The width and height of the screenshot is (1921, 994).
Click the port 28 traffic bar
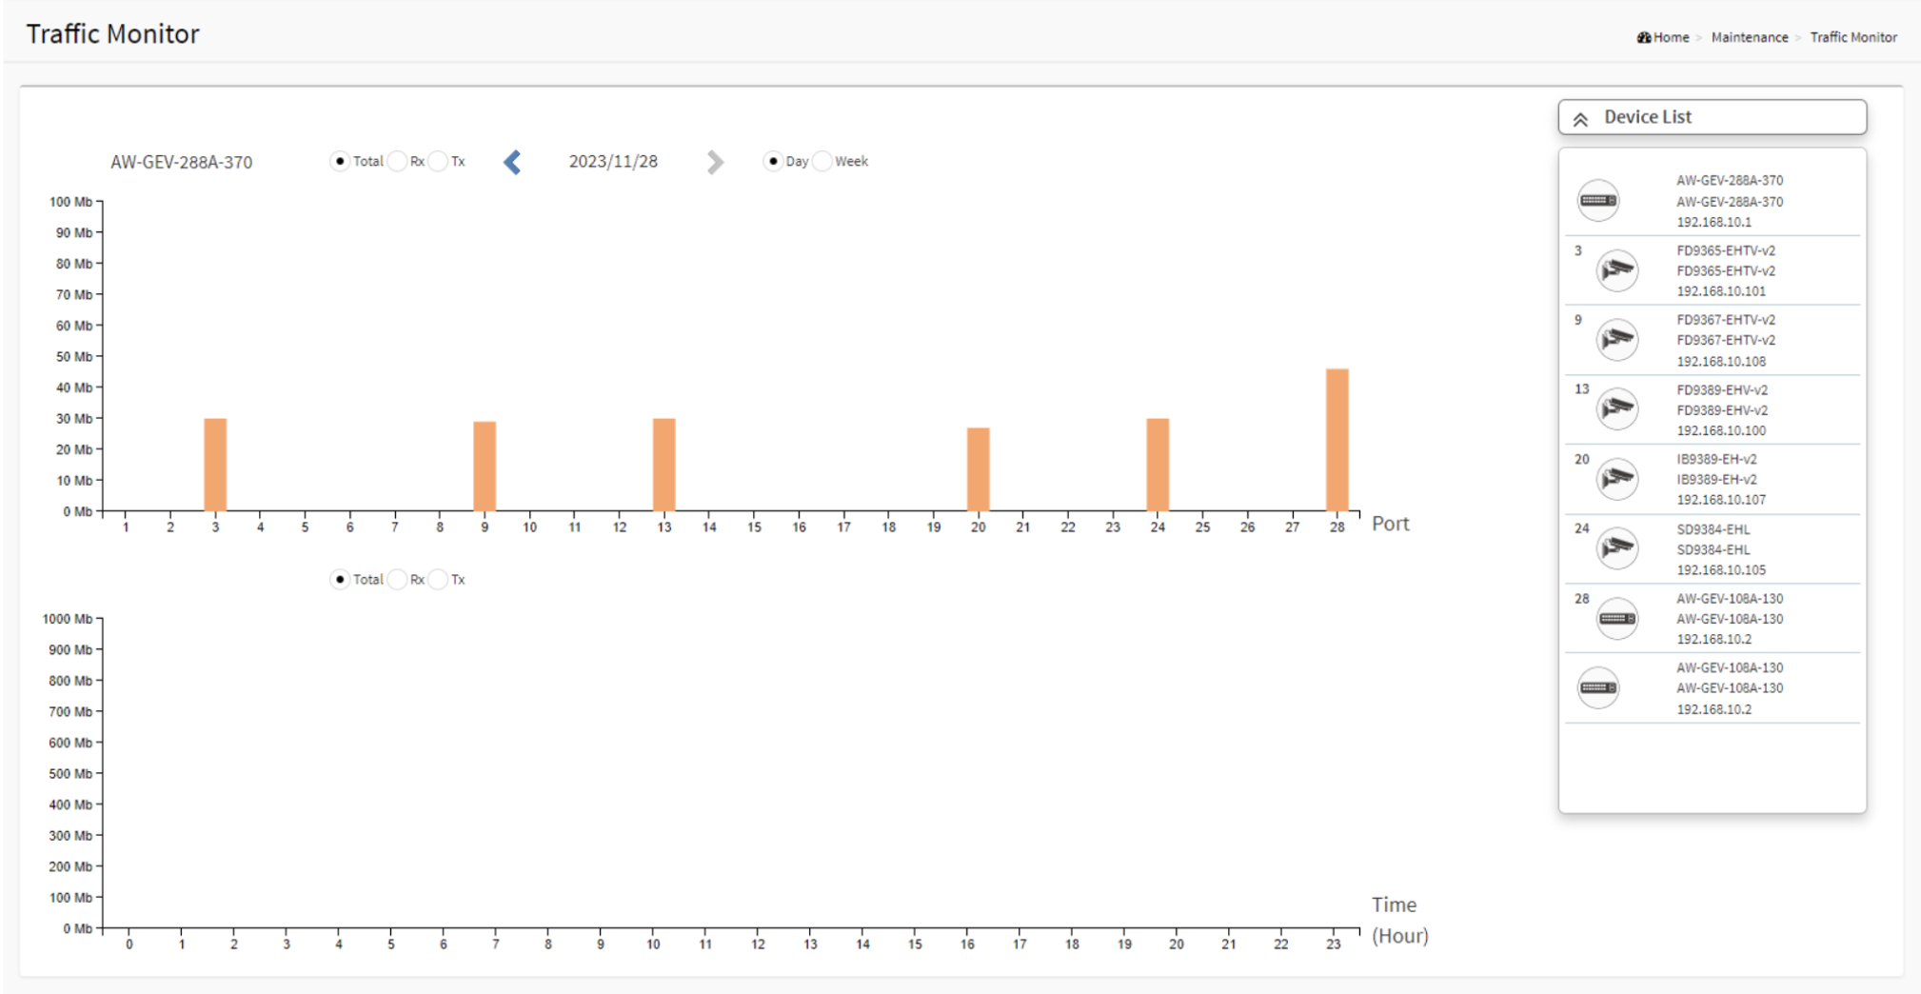[1337, 440]
